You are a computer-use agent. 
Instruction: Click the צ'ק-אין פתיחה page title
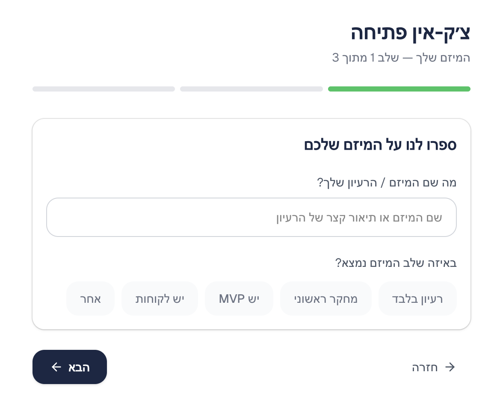410,32
